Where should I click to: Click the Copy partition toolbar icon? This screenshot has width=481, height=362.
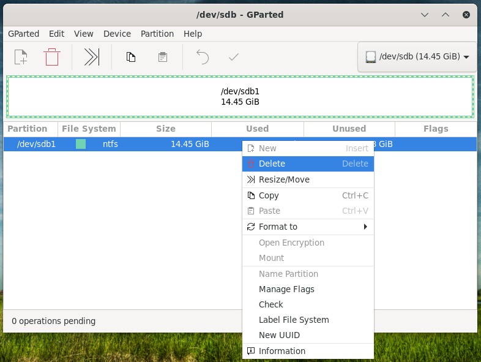(131, 57)
